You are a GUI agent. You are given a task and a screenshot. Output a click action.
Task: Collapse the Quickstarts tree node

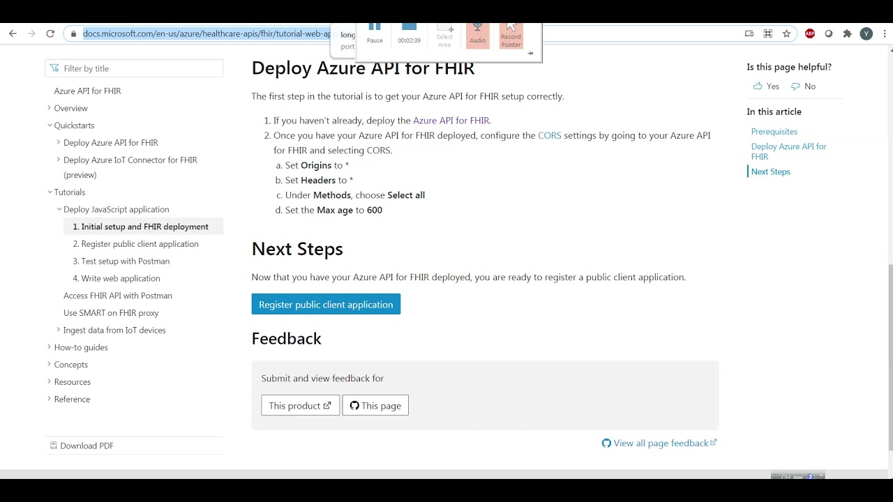point(50,125)
